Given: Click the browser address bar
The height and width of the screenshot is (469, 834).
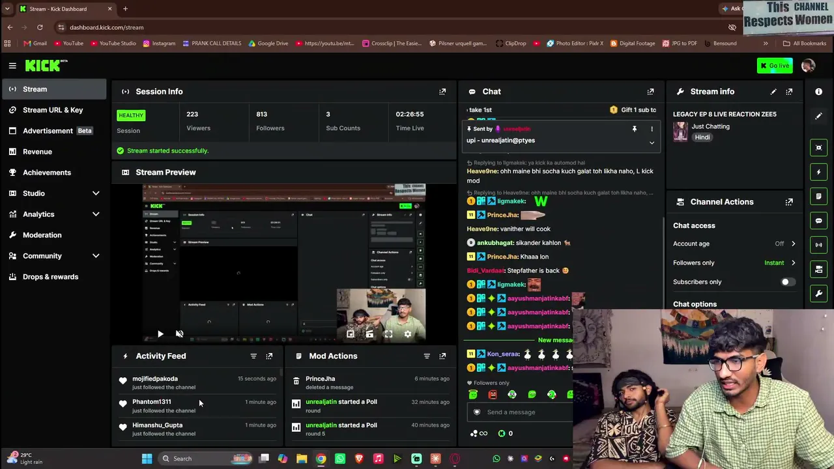Looking at the screenshot, I should [391, 27].
